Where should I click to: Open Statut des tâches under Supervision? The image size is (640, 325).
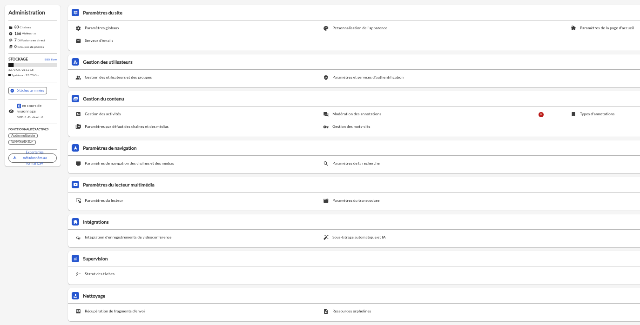(x=100, y=274)
